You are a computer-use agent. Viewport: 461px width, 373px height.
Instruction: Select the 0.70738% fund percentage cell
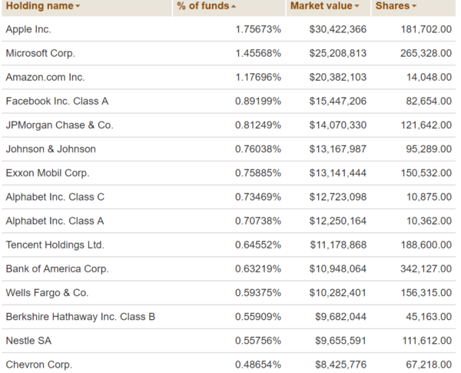pos(258,221)
